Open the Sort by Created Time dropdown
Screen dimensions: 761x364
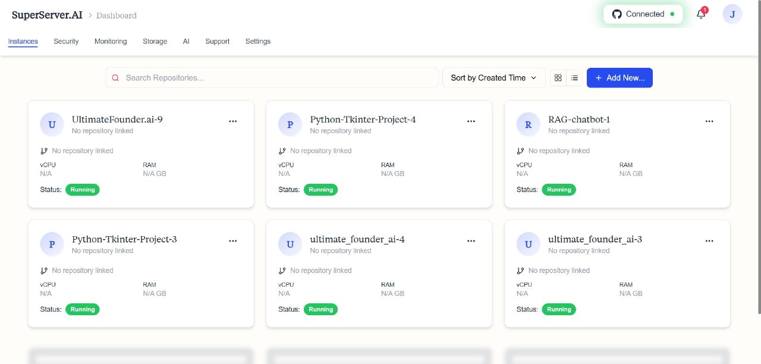coord(493,78)
